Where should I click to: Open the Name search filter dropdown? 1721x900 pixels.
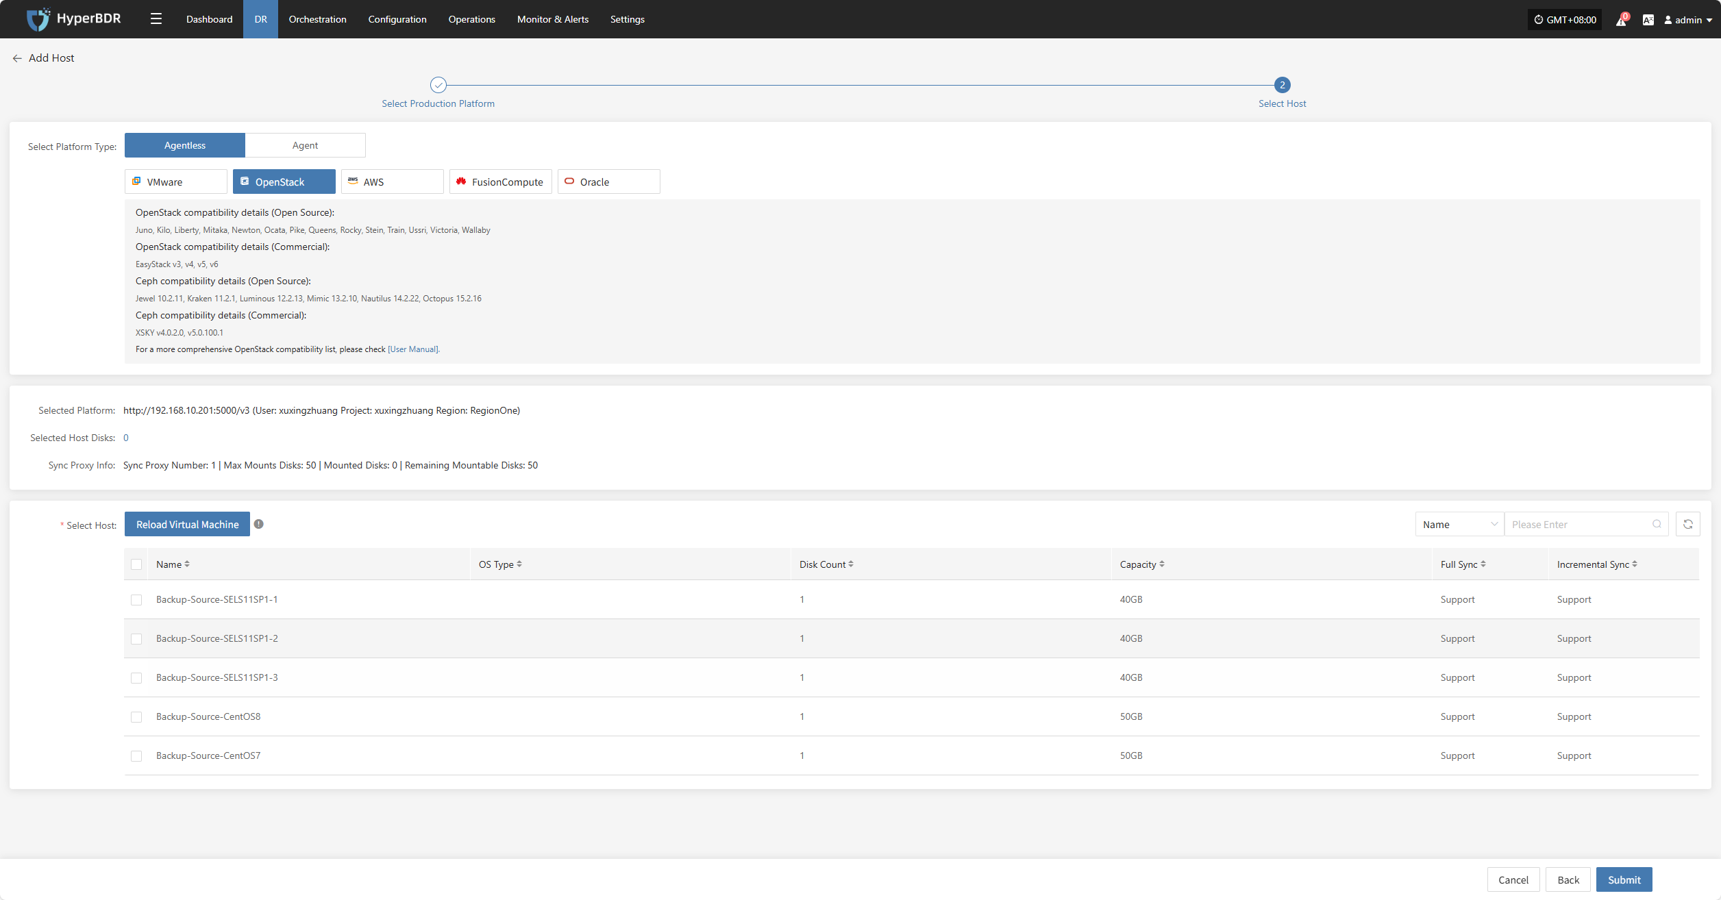pyautogui.click(x=1460, y=524)
